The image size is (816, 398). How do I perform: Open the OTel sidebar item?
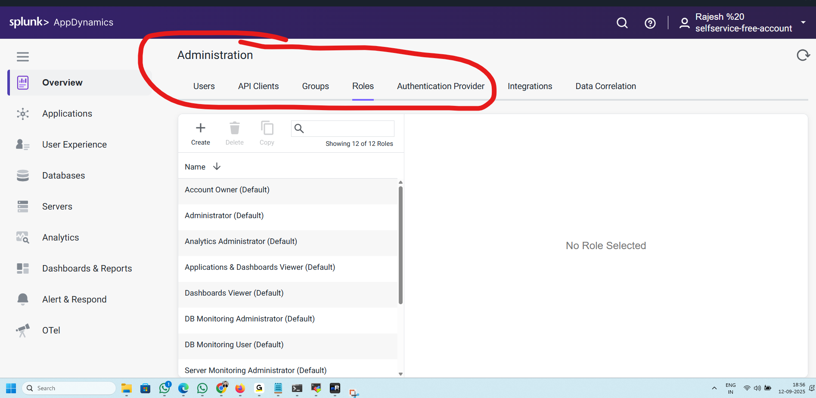point(51,330)
